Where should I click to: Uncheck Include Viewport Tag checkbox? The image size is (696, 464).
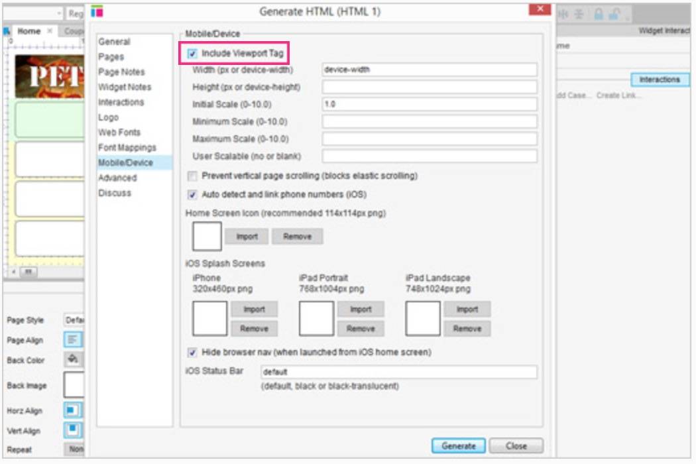click(x=192, y=53)
